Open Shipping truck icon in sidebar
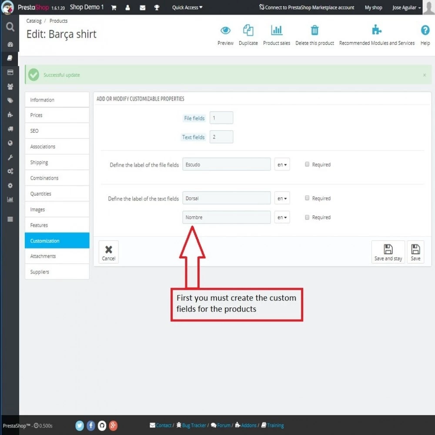This screenshot has width=435, height=435. (10, 129)
